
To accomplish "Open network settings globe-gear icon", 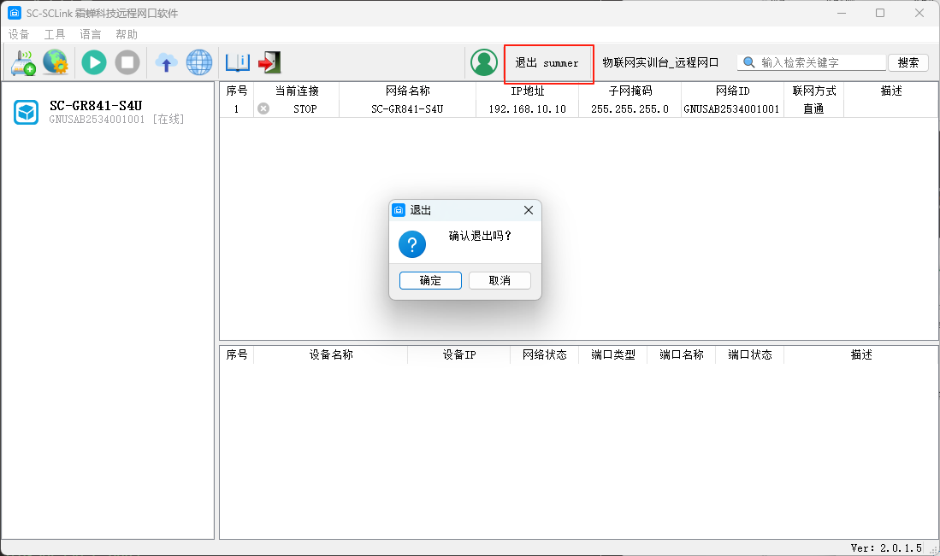I will click(56, 62).
